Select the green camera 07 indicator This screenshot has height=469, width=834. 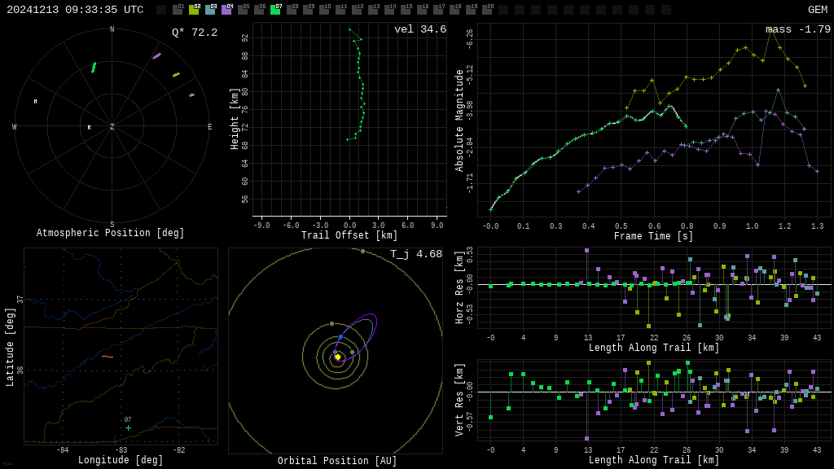tap(275, 10)
